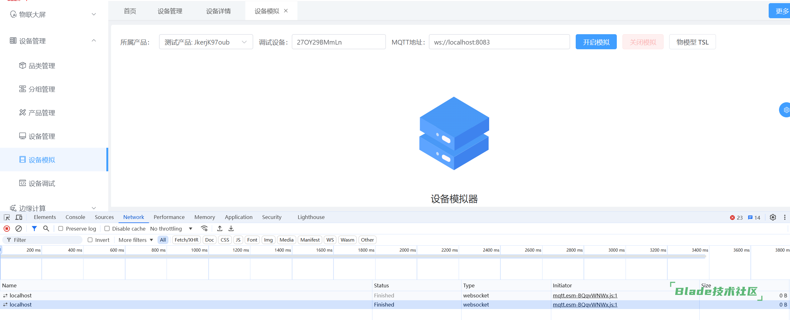The width and height of the screenshot is (790, 320).
Task: Toggle the WS filter chip
Action: (x=330, y=240)
